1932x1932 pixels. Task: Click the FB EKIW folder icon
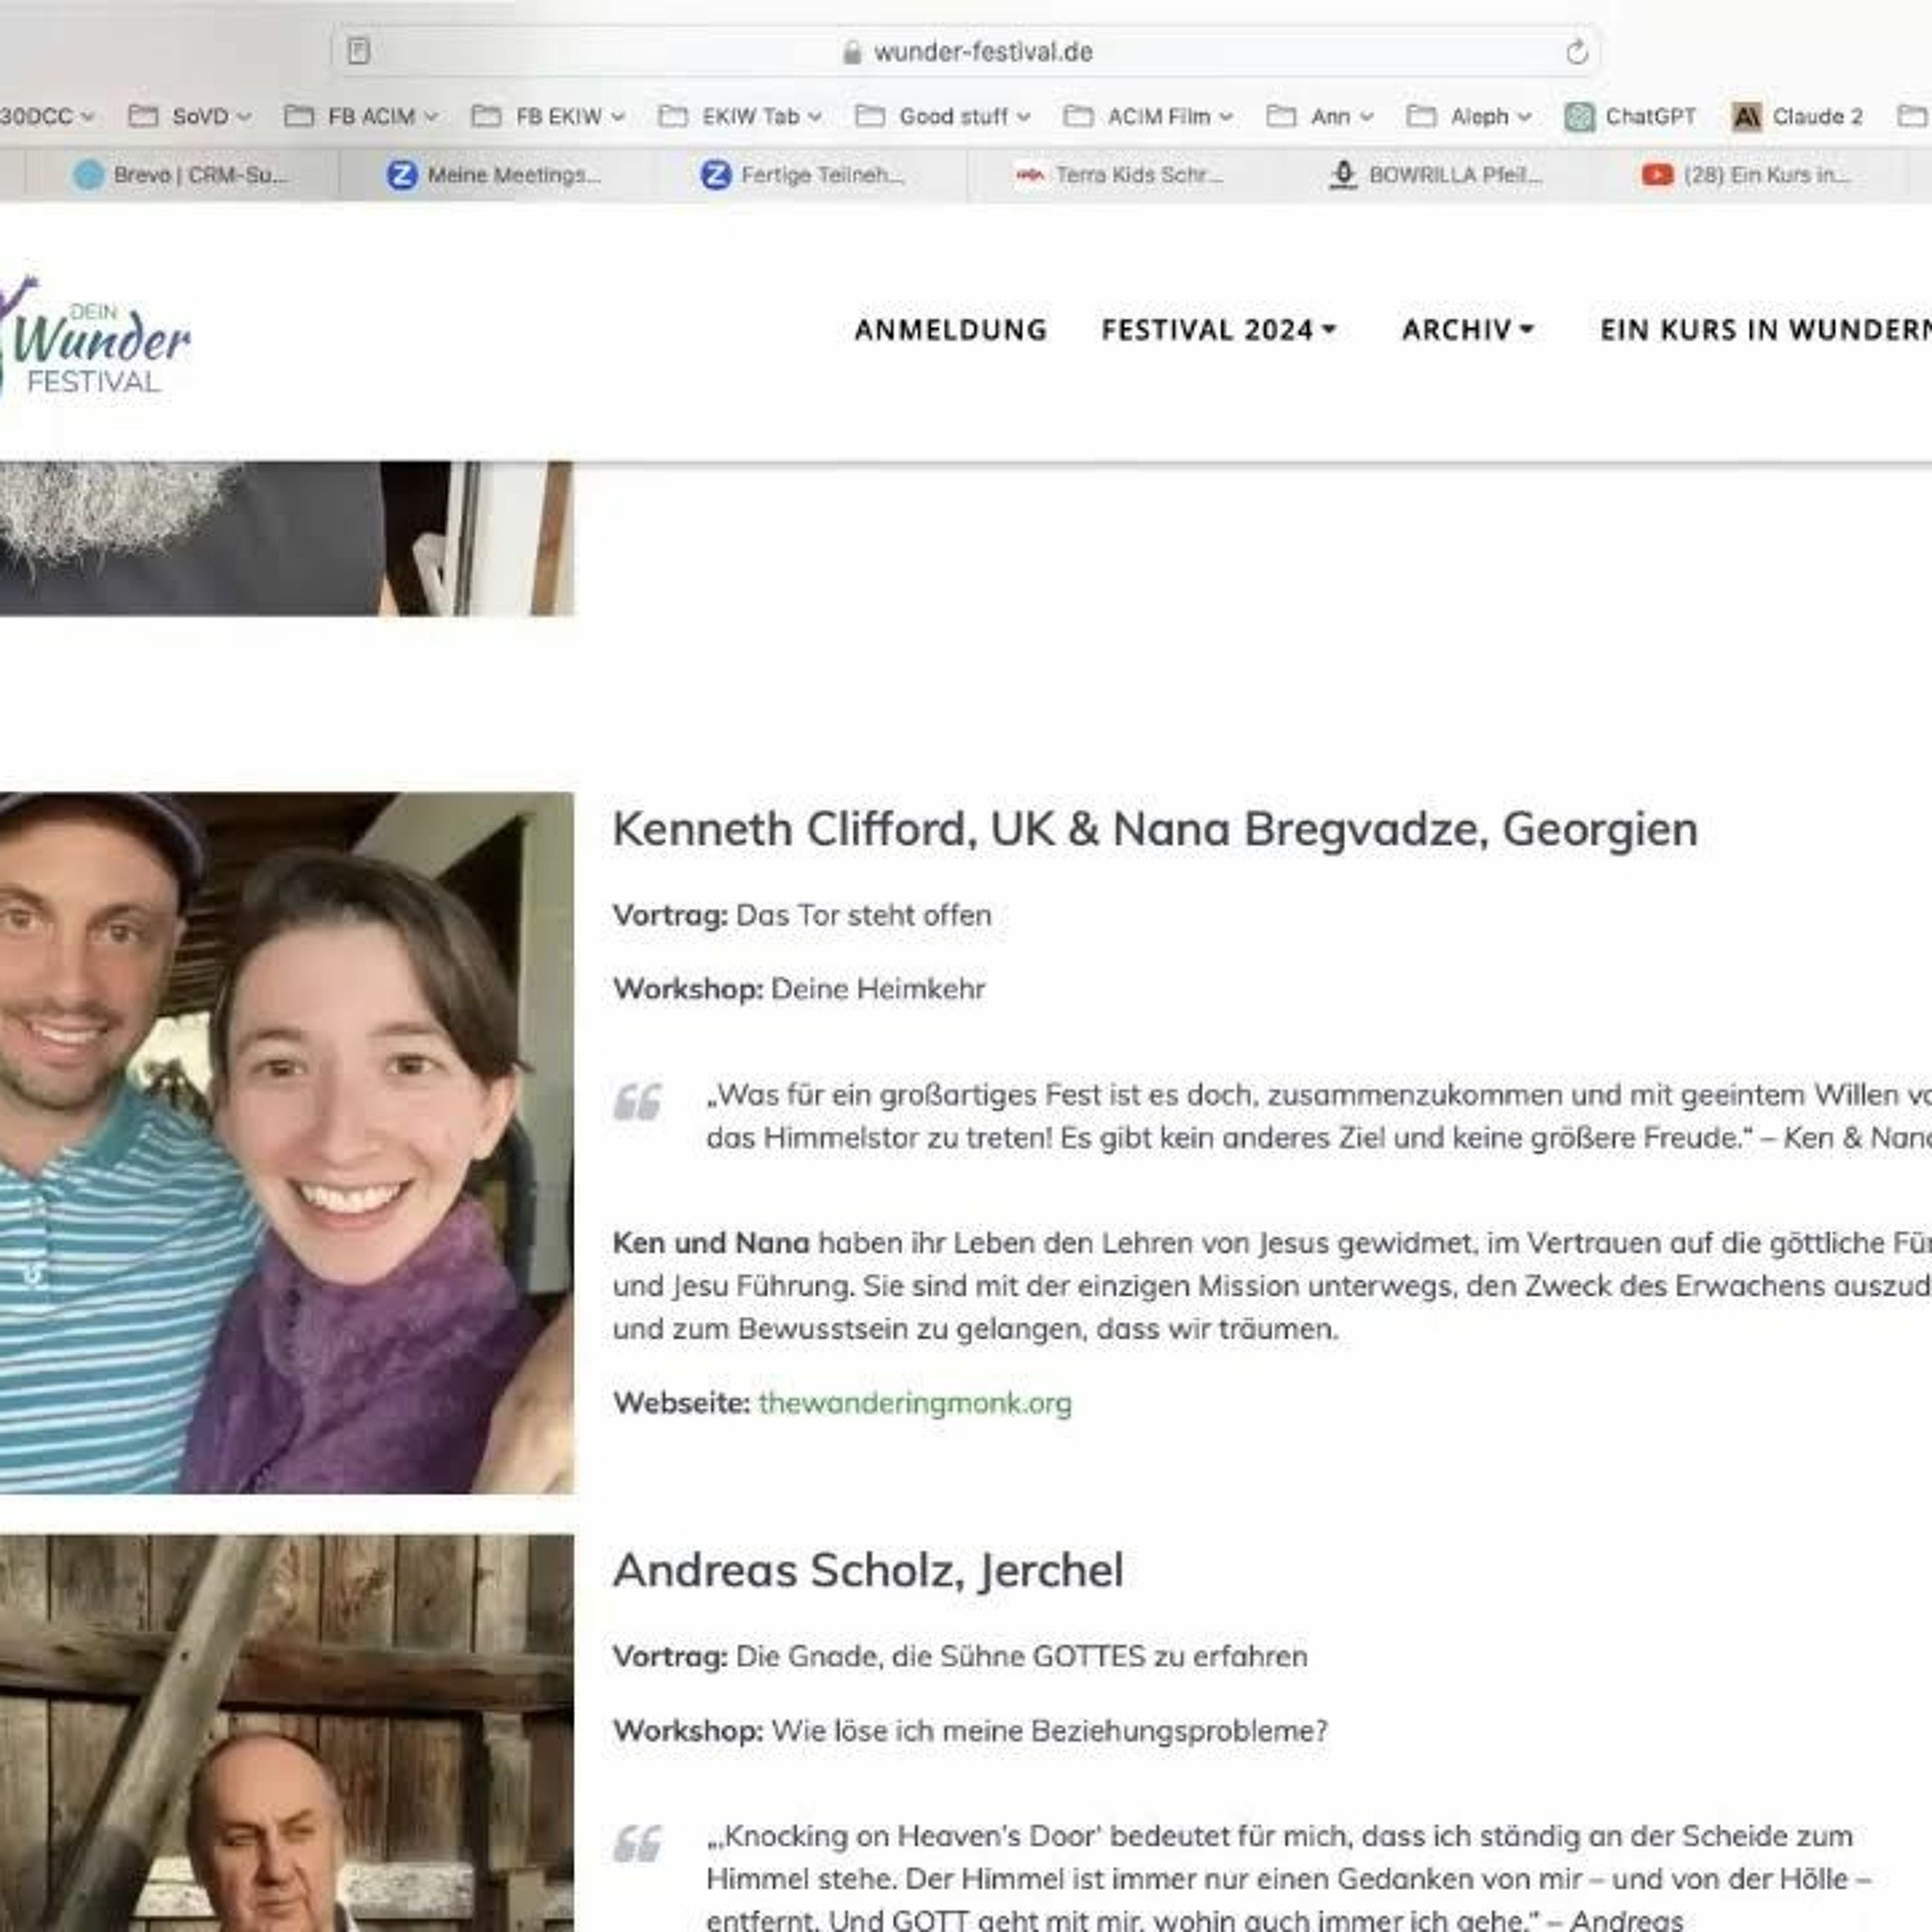(486, 117)
